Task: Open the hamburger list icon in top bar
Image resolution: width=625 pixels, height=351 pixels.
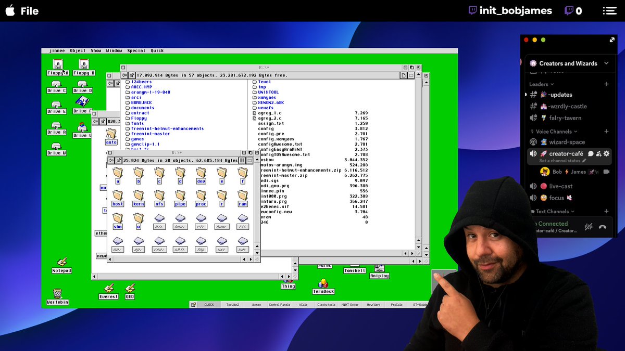Action: [x=609, y=10]
